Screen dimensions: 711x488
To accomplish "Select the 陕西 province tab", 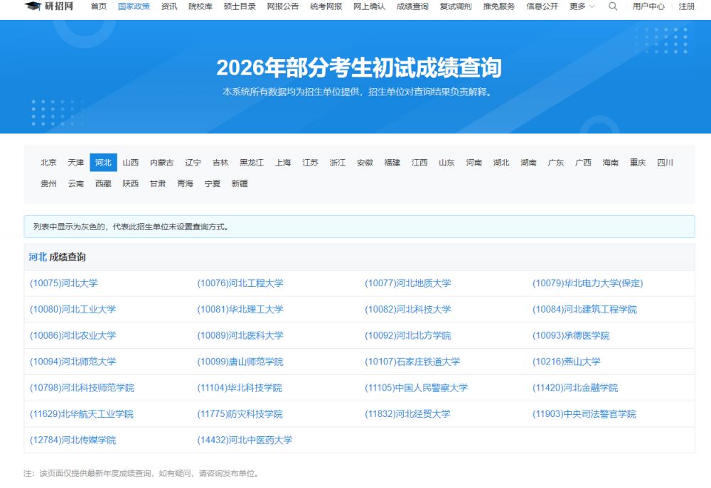I will pyautogui.click(x=131, y=183).
